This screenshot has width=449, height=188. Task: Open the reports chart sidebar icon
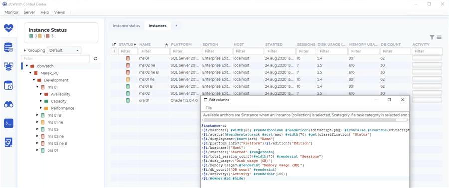click(x=9, y=142)
